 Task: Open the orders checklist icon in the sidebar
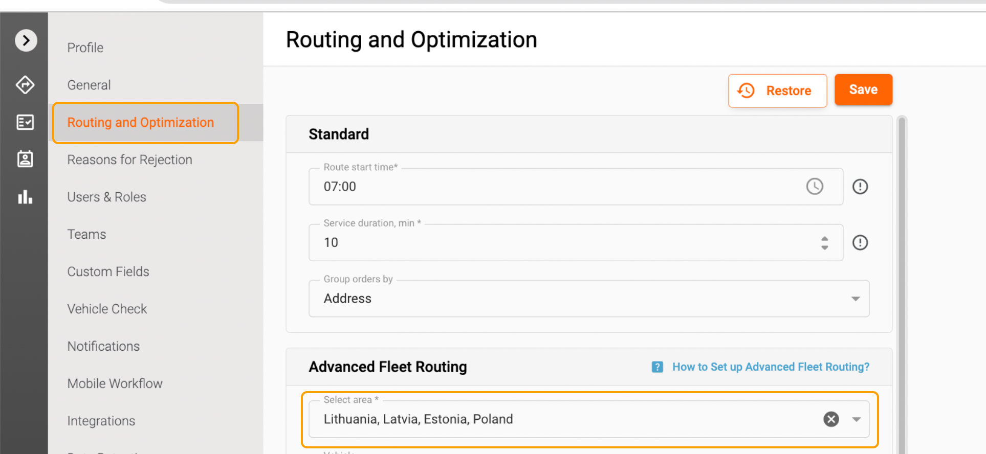(25, 122)
